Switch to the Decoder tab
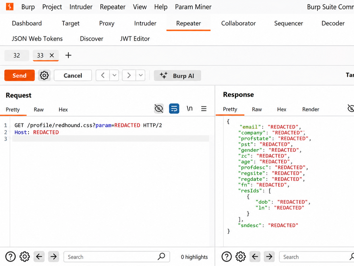Image resolution: width=354 pixels, height=266 pixels. coord(333,23)
